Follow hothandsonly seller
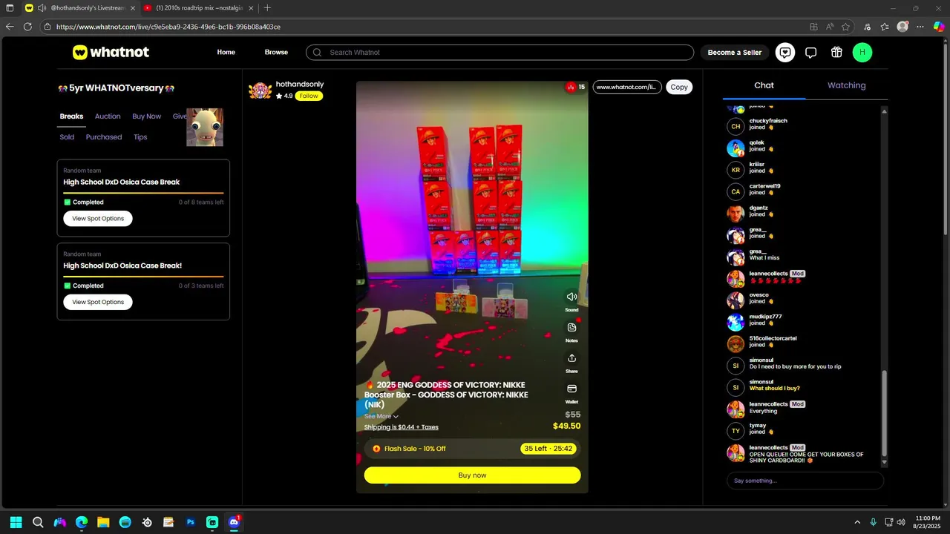This screenshot has height=534, width=950. (309, 96)
